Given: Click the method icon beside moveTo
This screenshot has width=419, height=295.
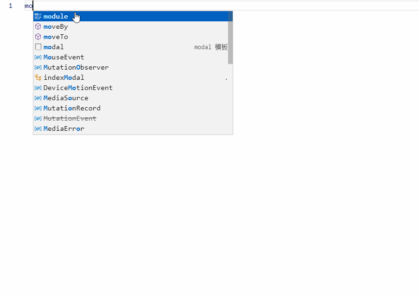Looking at the screenshot, I should 38,37.
